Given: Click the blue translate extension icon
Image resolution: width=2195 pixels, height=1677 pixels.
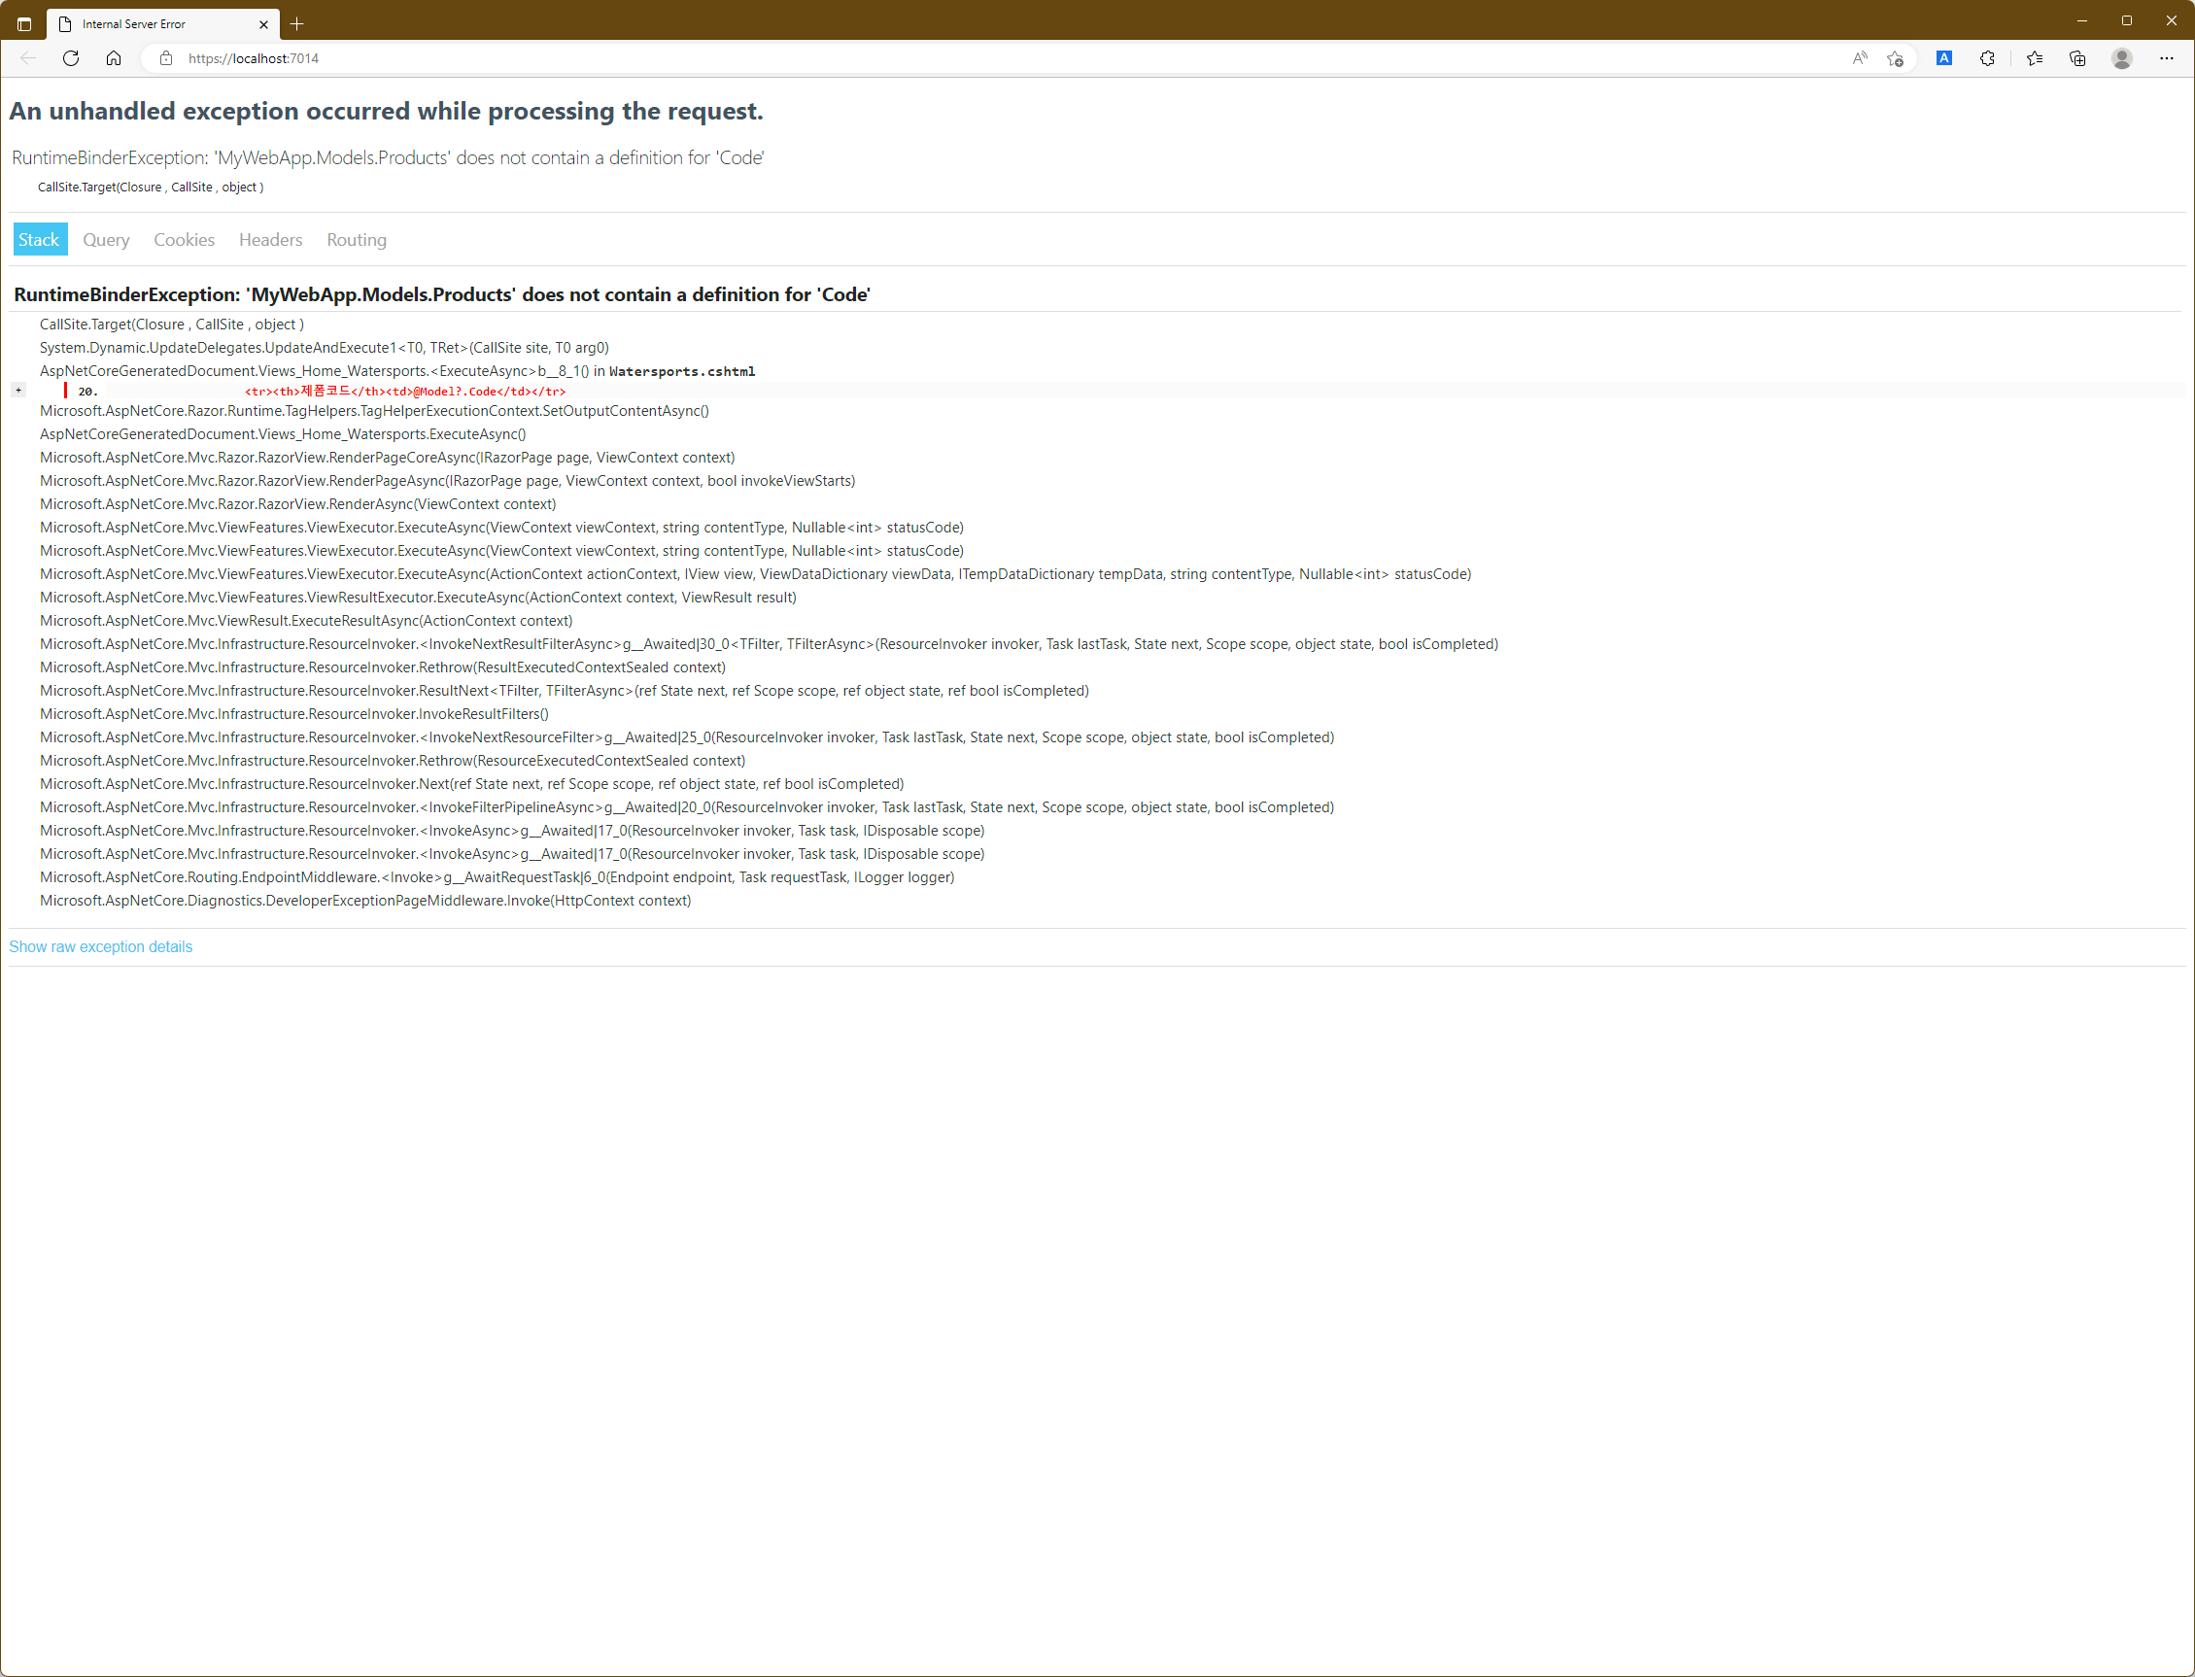Looking at the screenshot, I should (1943, 58).
